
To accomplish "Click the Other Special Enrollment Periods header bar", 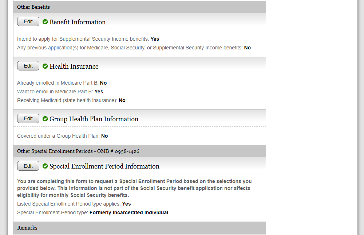I will pos(78,151).
